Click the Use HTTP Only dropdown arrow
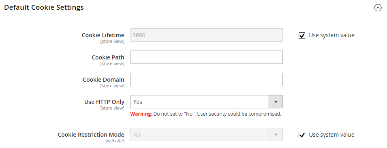387x148 pixels. click(x=276, y=102)
